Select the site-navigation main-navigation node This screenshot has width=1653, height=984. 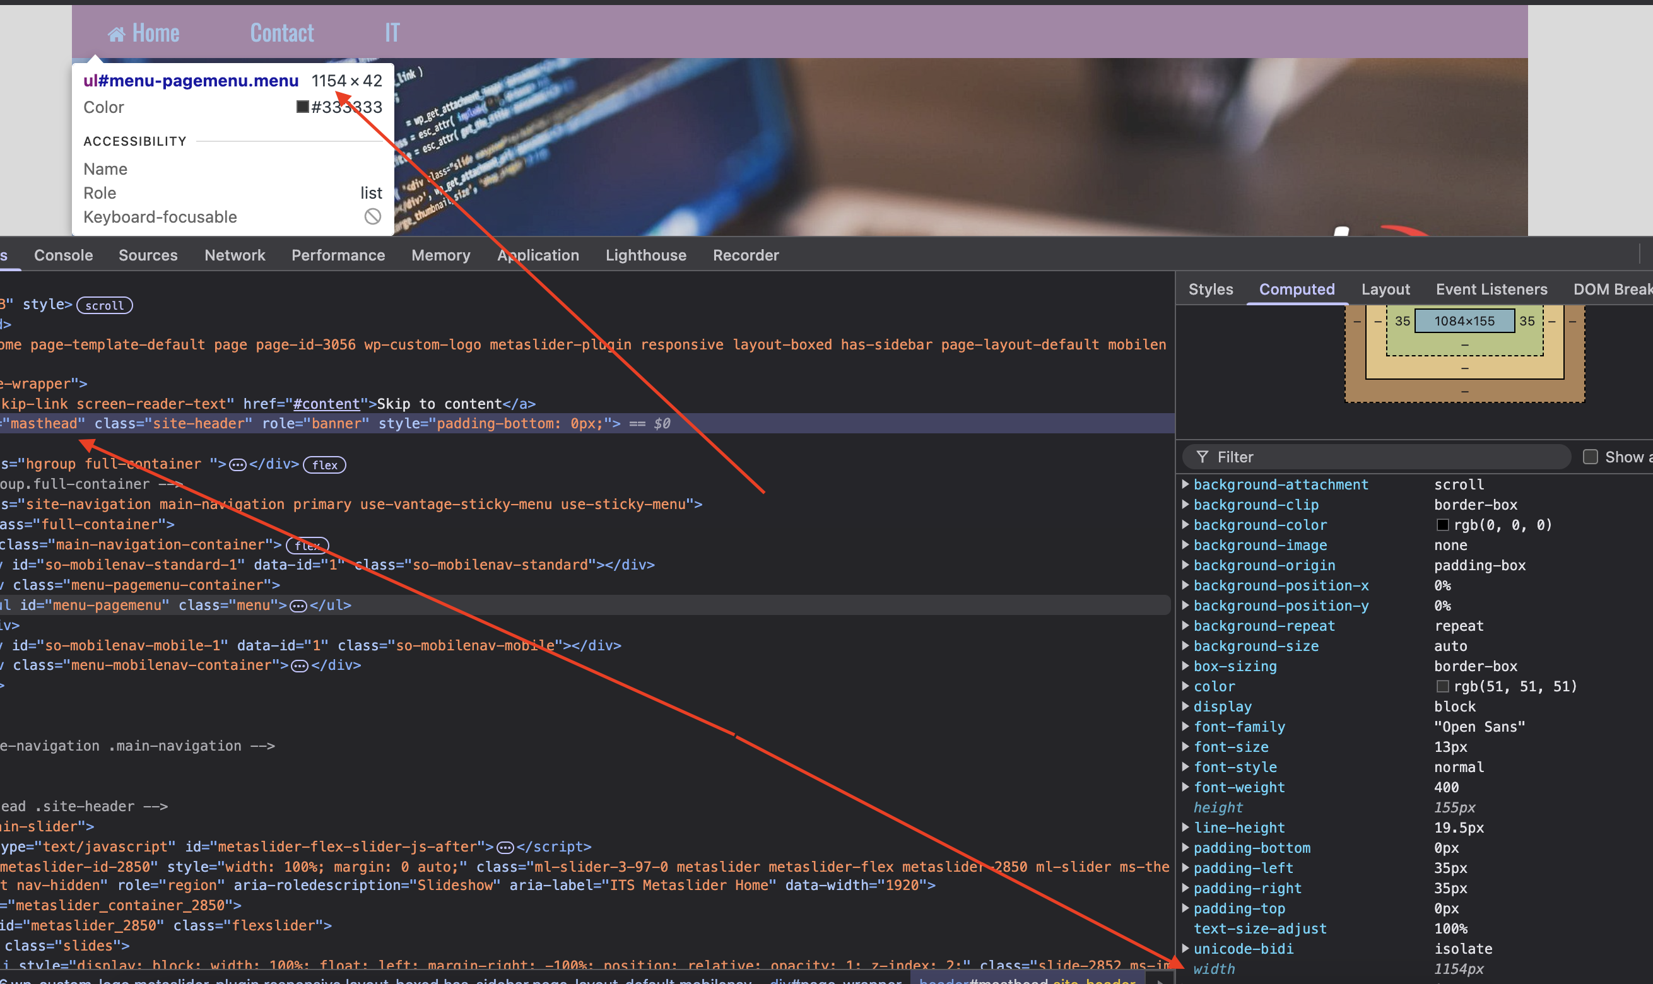pyautogui.click(x=351, y=505)
